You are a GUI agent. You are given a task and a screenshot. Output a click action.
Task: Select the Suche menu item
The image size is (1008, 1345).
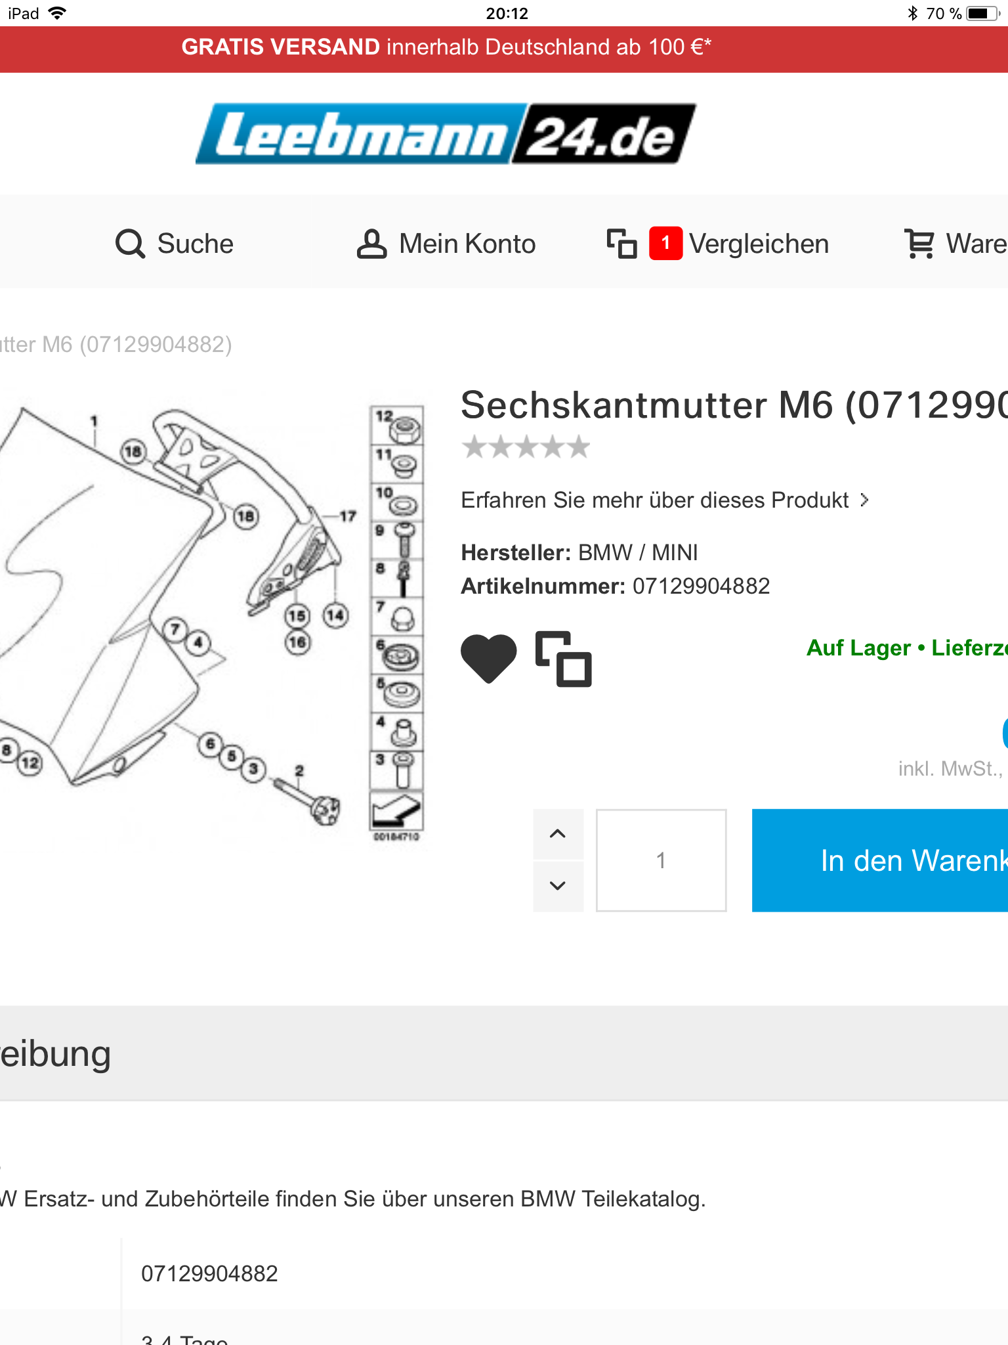tap(195, 244)
